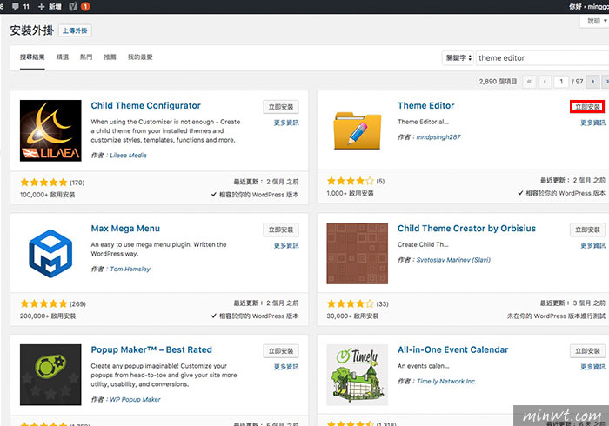Click the 30,000+ 啟用安裝 text
Screen dimensions: 609x426
(352, 316)
